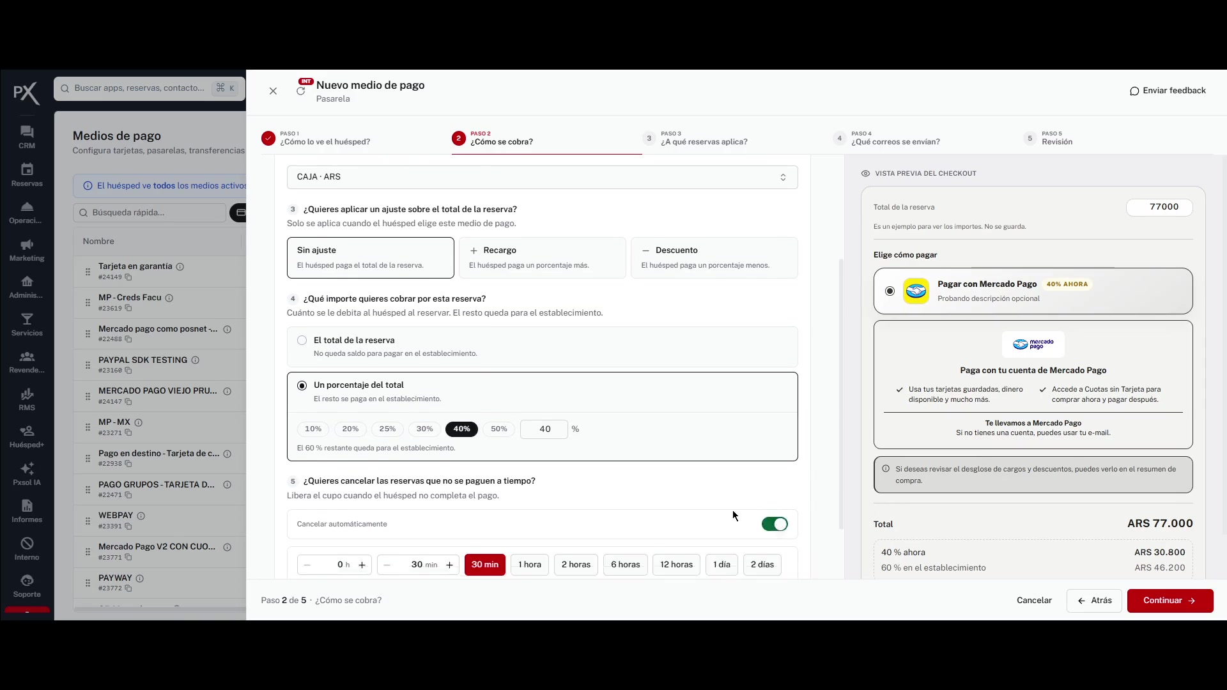Copy ID of Tarjeta en garantía
Viewport: 1227px width, 690px height.
[x=128, y=277]
